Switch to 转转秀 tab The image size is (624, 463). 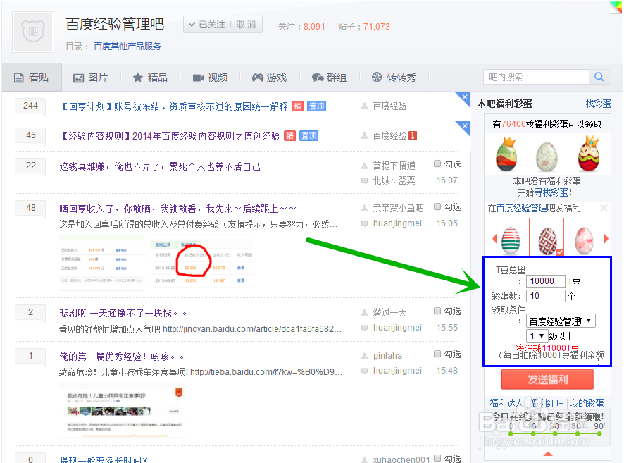(x=394, y=78)
